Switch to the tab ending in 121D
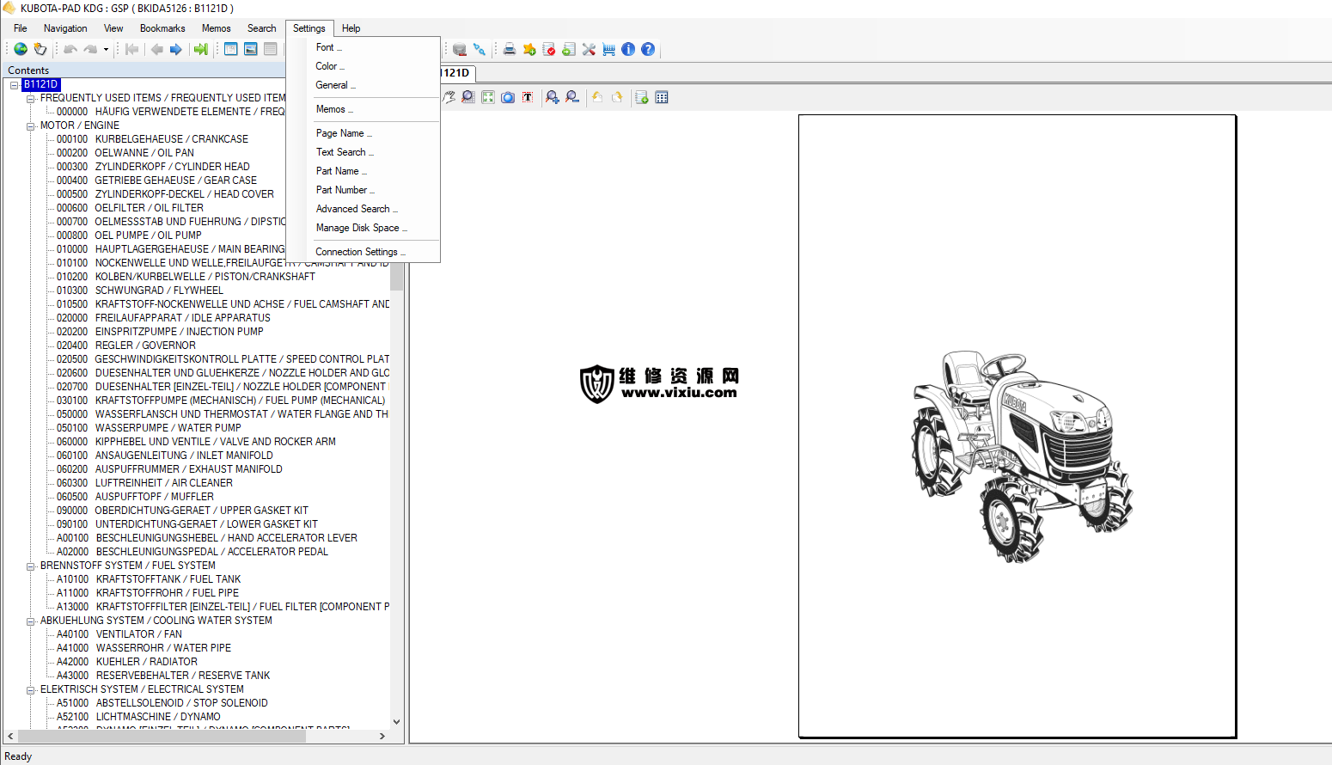 (x=455, y=73)
